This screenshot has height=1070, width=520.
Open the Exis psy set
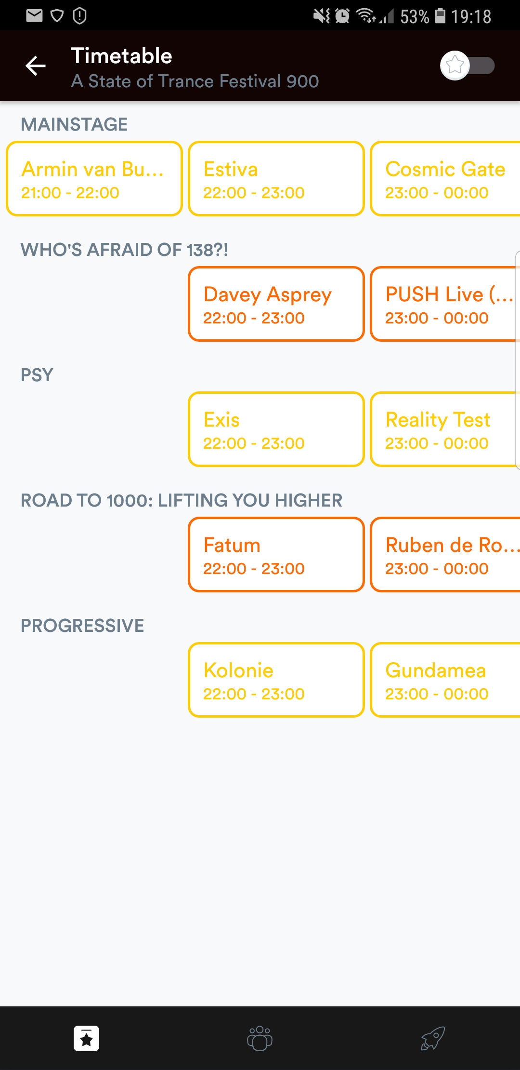(276, 429)
